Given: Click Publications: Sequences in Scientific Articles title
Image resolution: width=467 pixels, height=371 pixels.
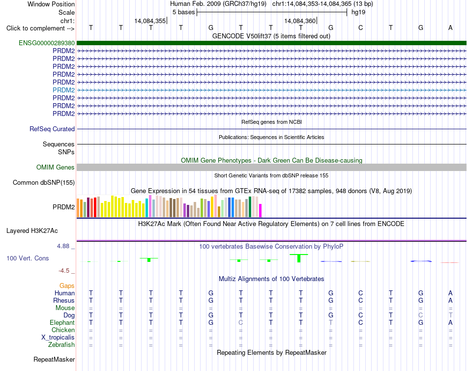Looking at the screenshot, I should 271,137.
